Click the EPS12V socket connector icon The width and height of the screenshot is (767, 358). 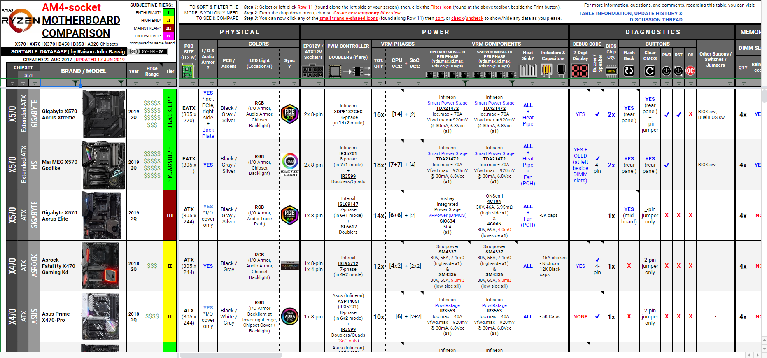[313, 72]
